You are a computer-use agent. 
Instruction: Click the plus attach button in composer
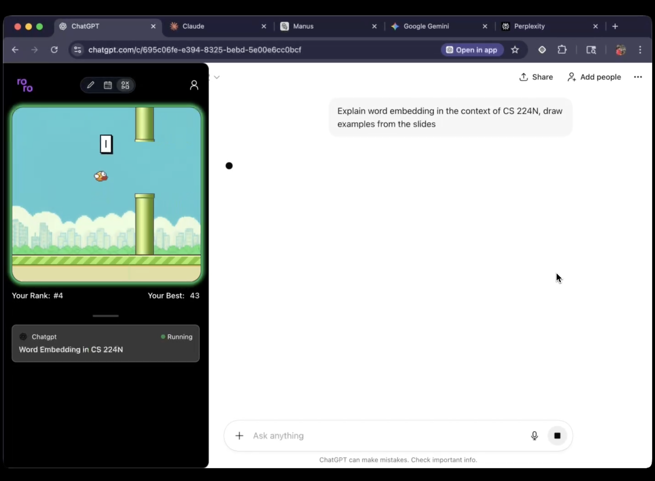coord(239,435)
